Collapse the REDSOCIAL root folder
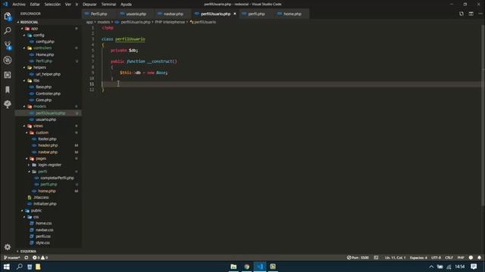The image size is (485, 272). (x=29, y=22)
